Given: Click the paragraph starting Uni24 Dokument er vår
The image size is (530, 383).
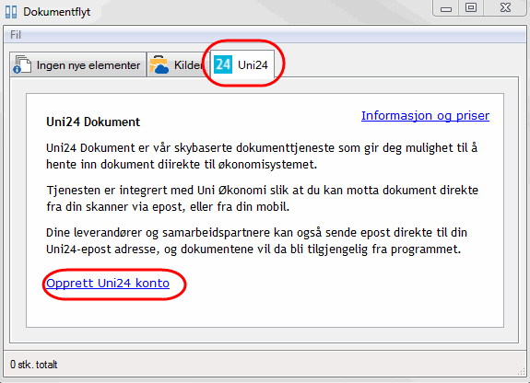Looking at the screenshot, I should click(262, 156).
